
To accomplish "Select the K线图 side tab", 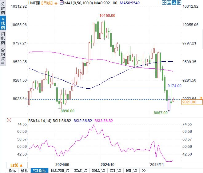I will coord(3,23).
